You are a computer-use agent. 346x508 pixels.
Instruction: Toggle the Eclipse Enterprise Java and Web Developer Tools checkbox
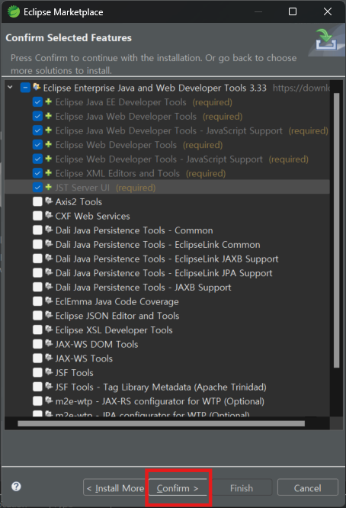pos(25,88)
